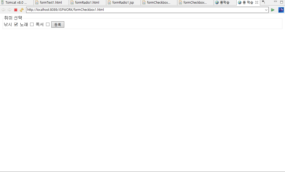Show the hidden editor tabs list
Viewport: 285px width, 172px height.
point(263,2)
